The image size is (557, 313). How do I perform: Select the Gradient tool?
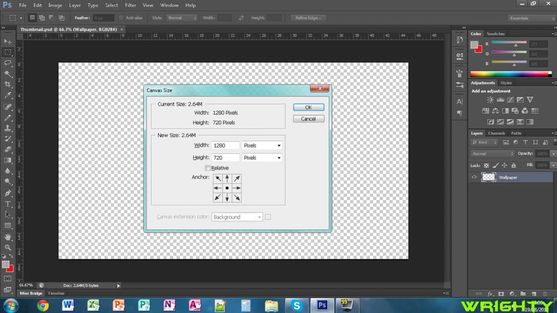tap(8, 160)
